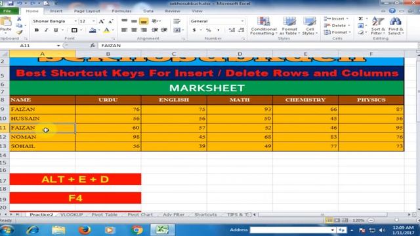Switch to the VLOOKUP sheet
The height and width of the screenshot is (236, 420).
(72, 214)
